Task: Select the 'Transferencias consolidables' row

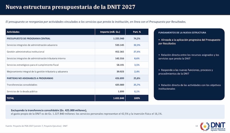Action: tap(77, 85)
